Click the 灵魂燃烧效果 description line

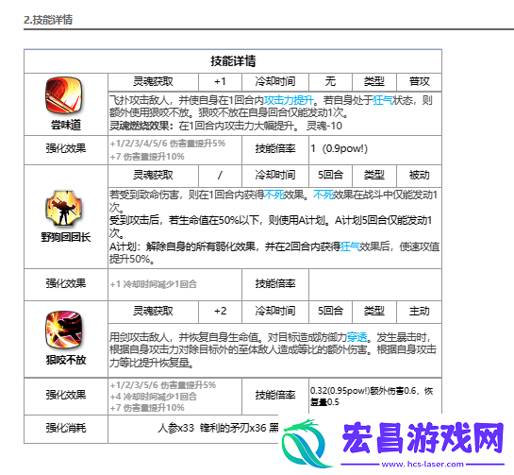pos(225,126)
